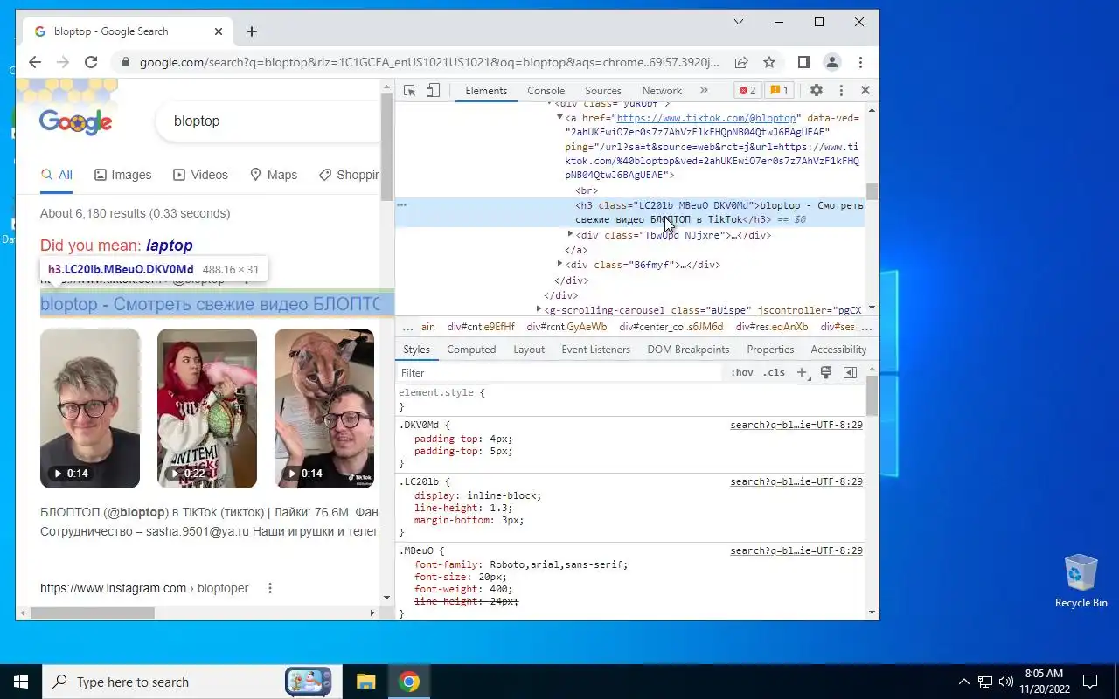Open the Properties tab
Image resolution: width=1119 pixels, height=699 pixels.
tap(770, 349)
